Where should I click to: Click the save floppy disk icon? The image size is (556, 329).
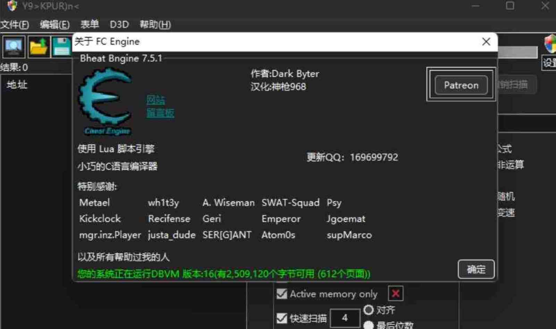coord(62,47)
